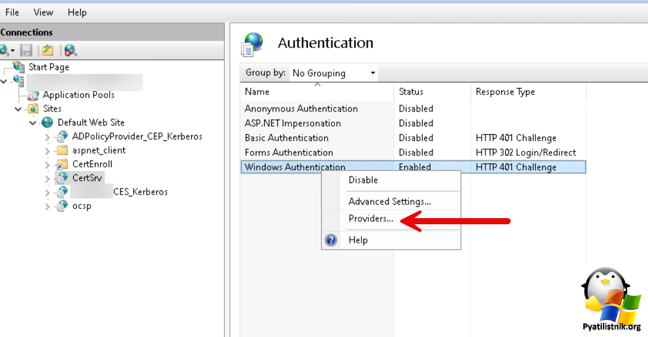This screenshot has height=337, width=648.
Task: Click the ocsp application icon
Action: pyautogui.click(x=62, y=206)
